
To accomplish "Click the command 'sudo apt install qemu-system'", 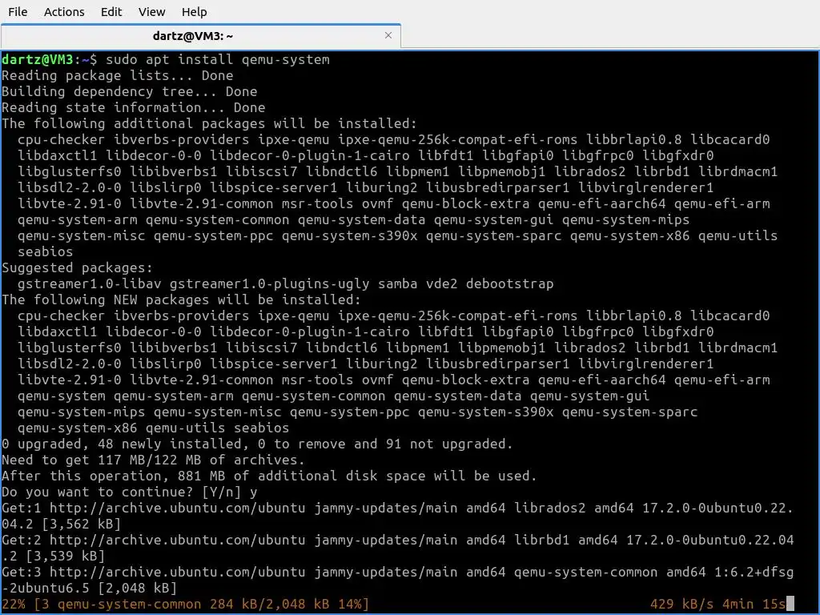I will pyautogui.click(x=218, y=59).
